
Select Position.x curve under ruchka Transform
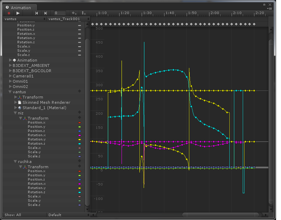(37, 171)
